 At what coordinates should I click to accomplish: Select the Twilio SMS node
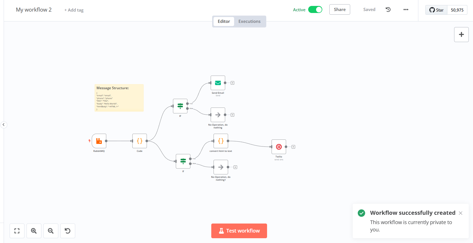[279, 147]
